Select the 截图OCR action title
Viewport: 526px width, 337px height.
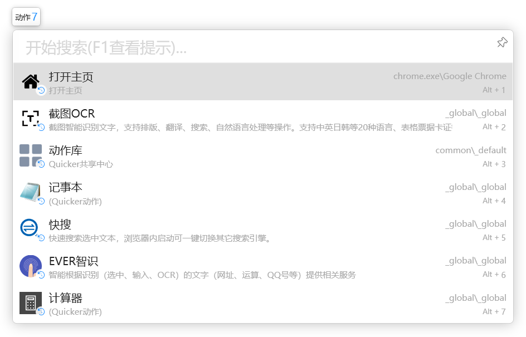click(72, 114)
